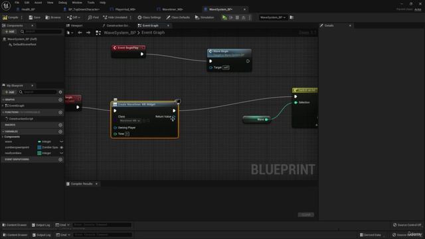Add a new macro via MACROS plus
The image size is (425, 239).
click(60, 125)
